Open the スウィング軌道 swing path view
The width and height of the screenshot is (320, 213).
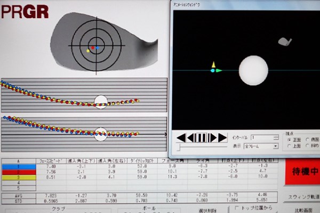tap(302, 197)
